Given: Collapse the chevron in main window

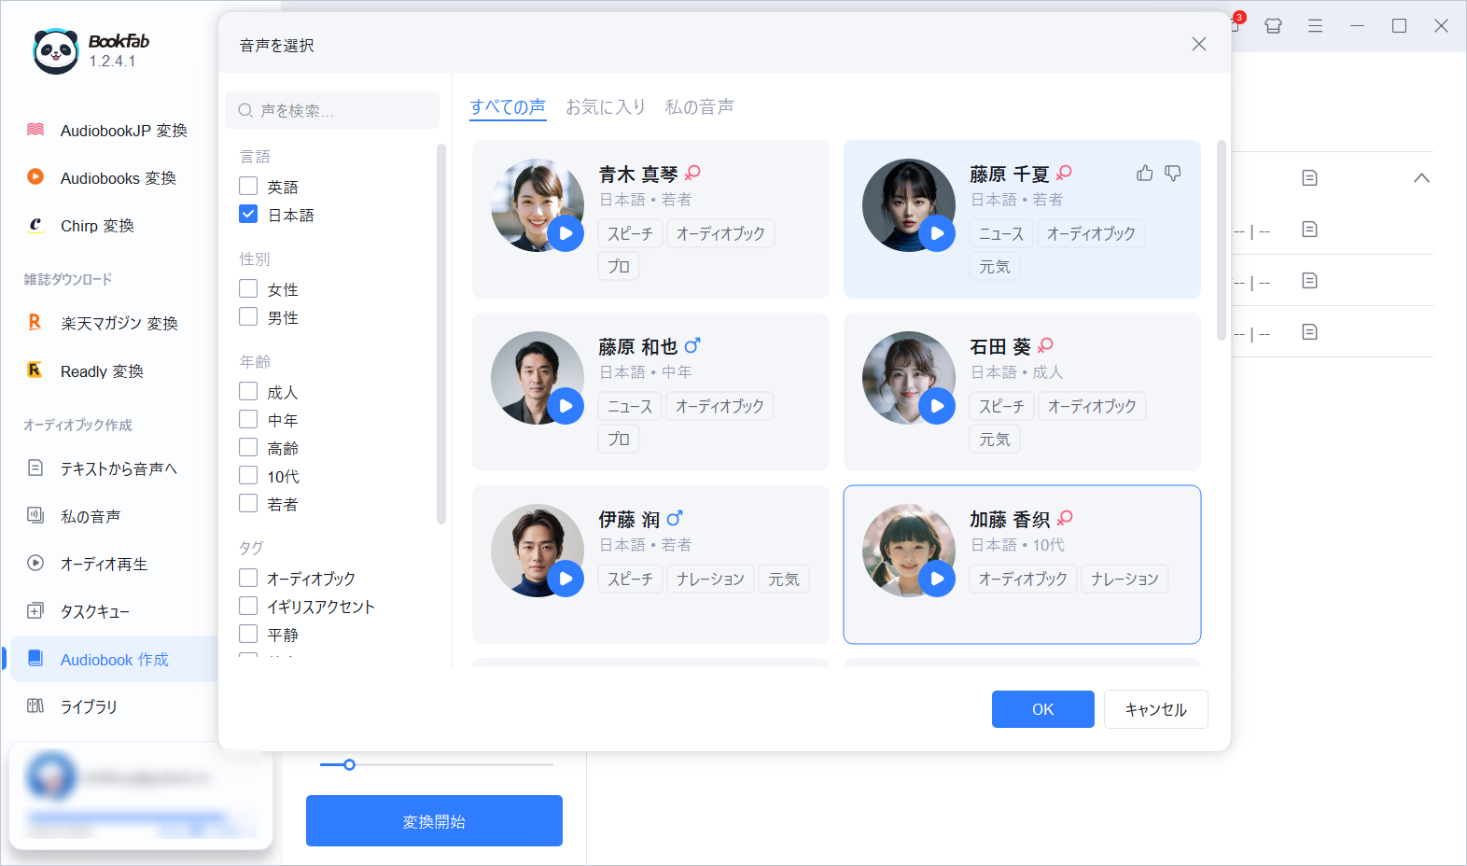Looking at the screenshot, I should tap(1421, 177).
